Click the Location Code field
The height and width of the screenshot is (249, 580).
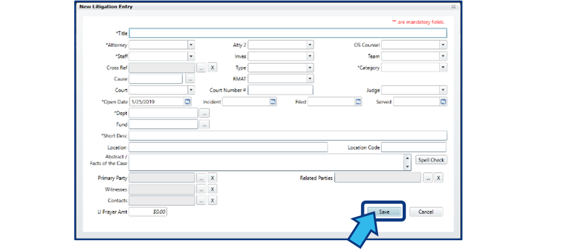[413, 147]
